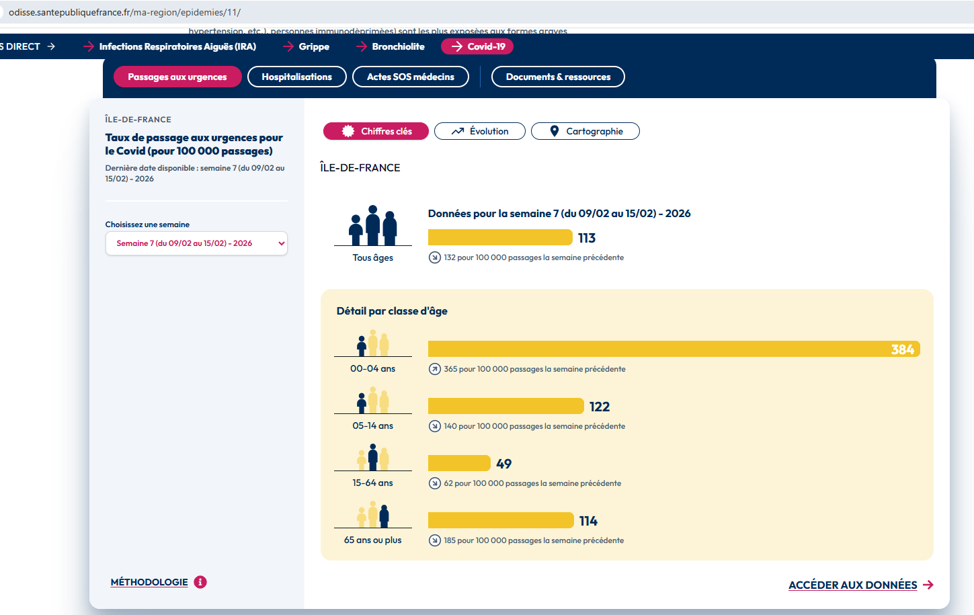Image resolution: width=974 pixels, height=615 pixels.
Task: Click the 05-14 ans age group icon
Action: 372,401
